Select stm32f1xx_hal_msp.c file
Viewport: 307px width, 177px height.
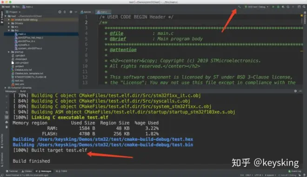pos(29,38)
